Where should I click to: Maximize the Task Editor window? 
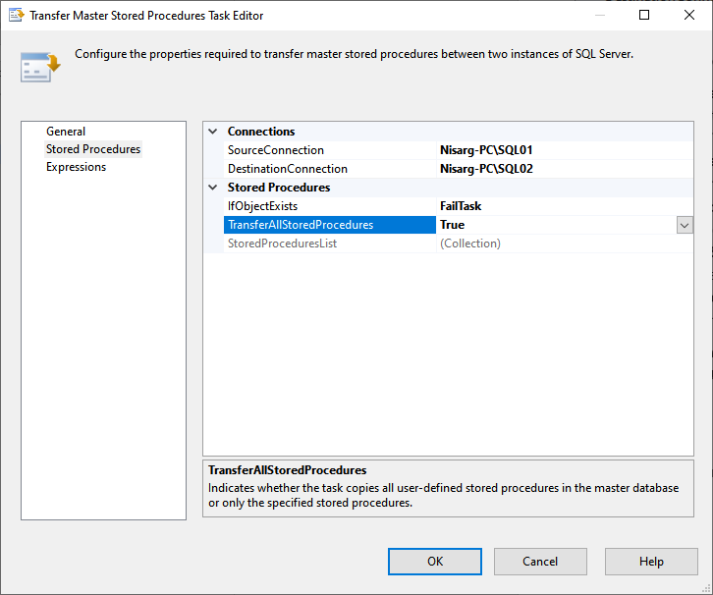644,16
